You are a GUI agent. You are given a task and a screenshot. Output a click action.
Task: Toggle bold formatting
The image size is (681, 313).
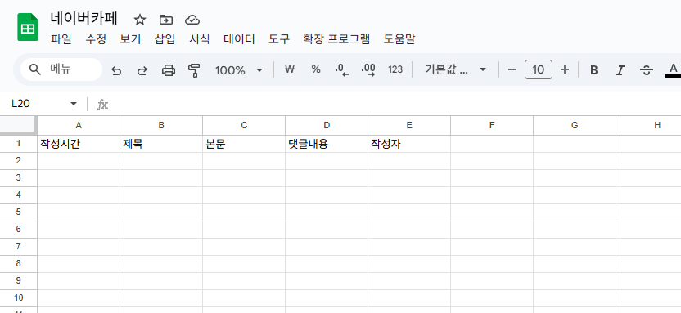tap(594, 69)
